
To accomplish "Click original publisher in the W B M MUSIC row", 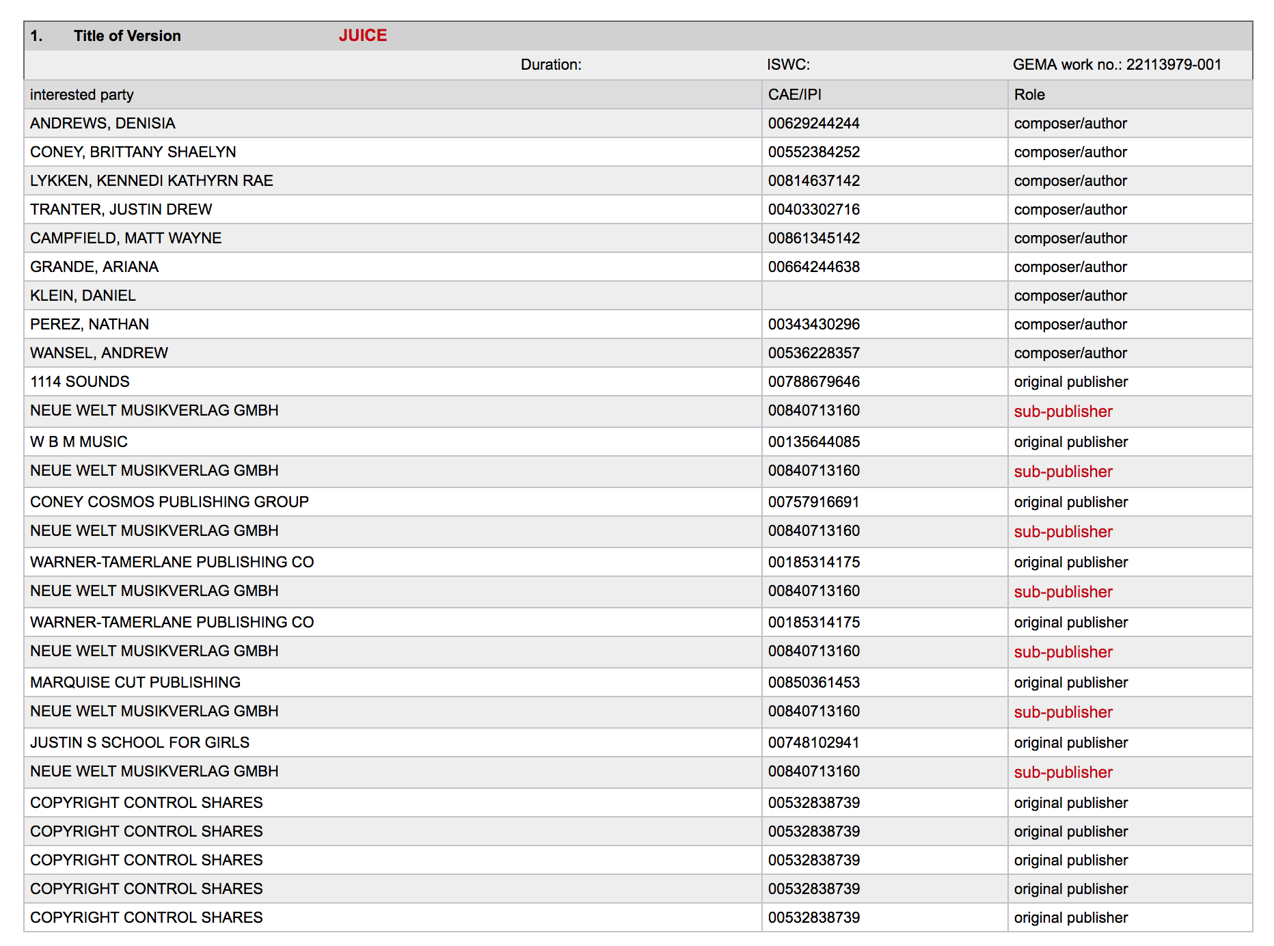I will pos(1071,442).
